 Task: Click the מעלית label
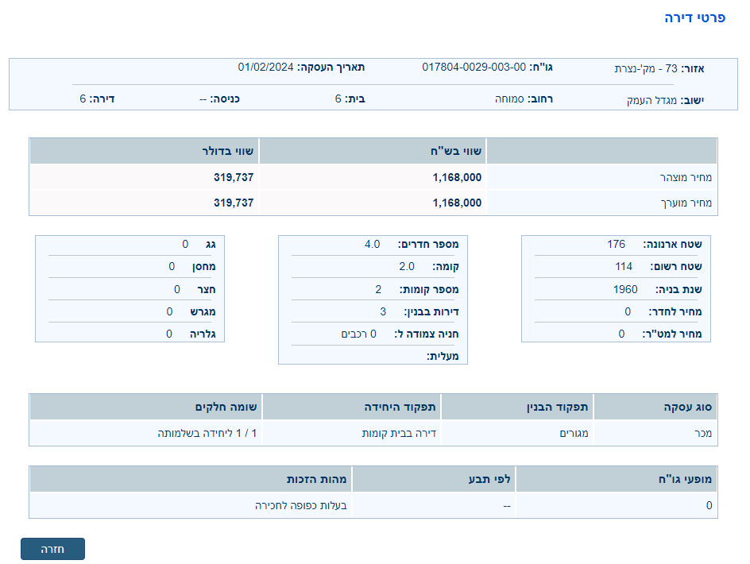tap(443, 357)
